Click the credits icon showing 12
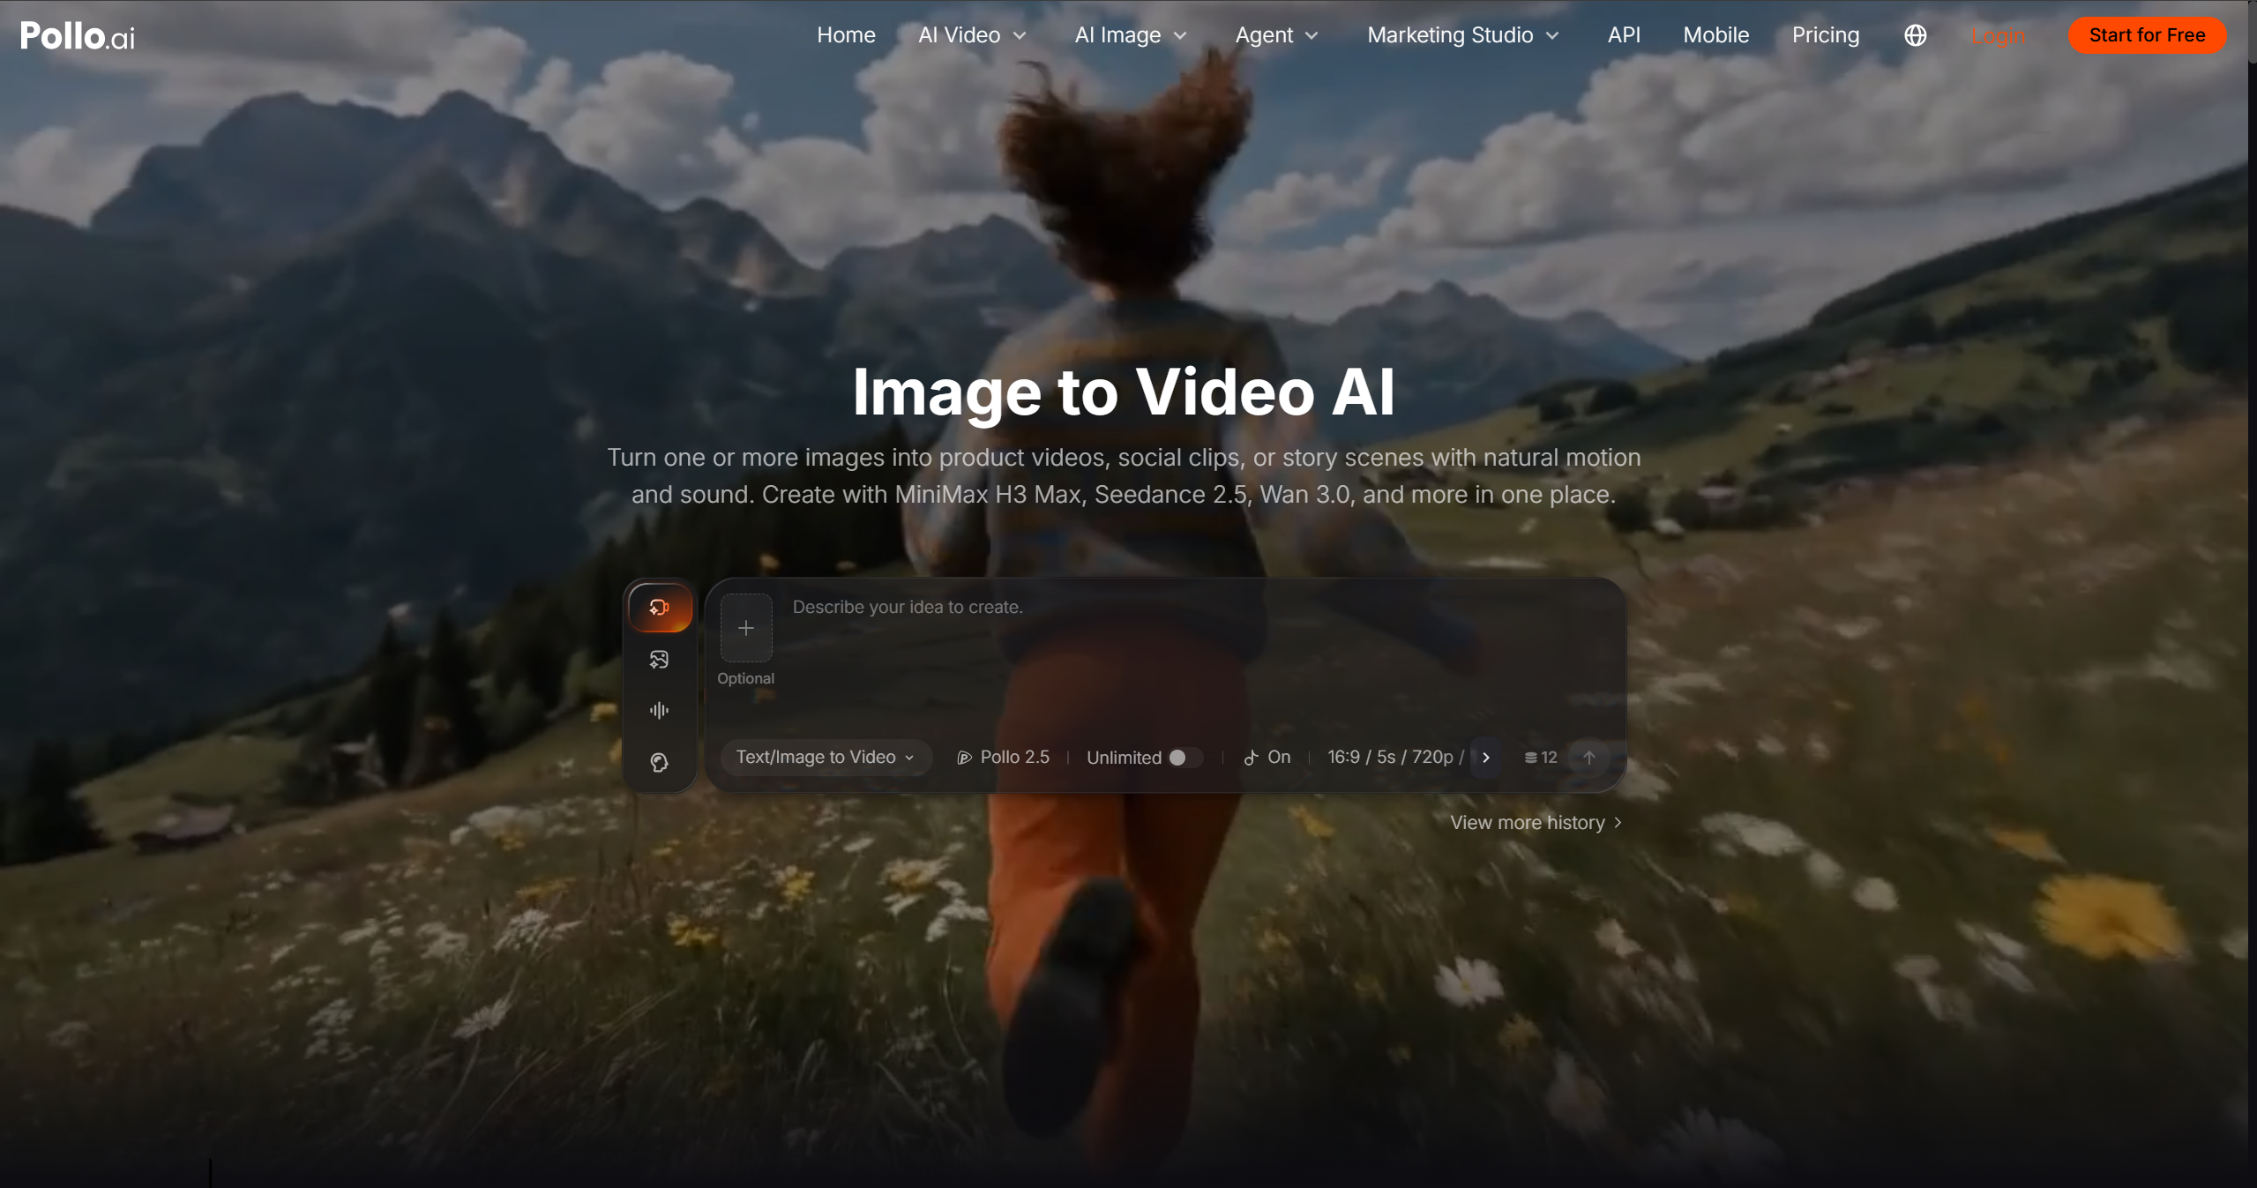 1541,758
